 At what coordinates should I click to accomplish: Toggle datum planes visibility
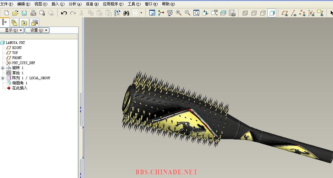tap(285, 13)
